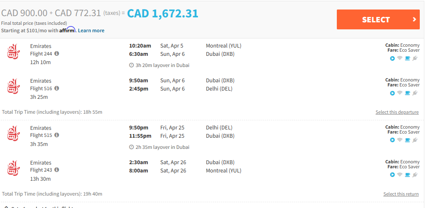Click the info icon beside Flight 515
Image resolution: width=426 pixels, height=208 pixels.
[x=57, y=135]
